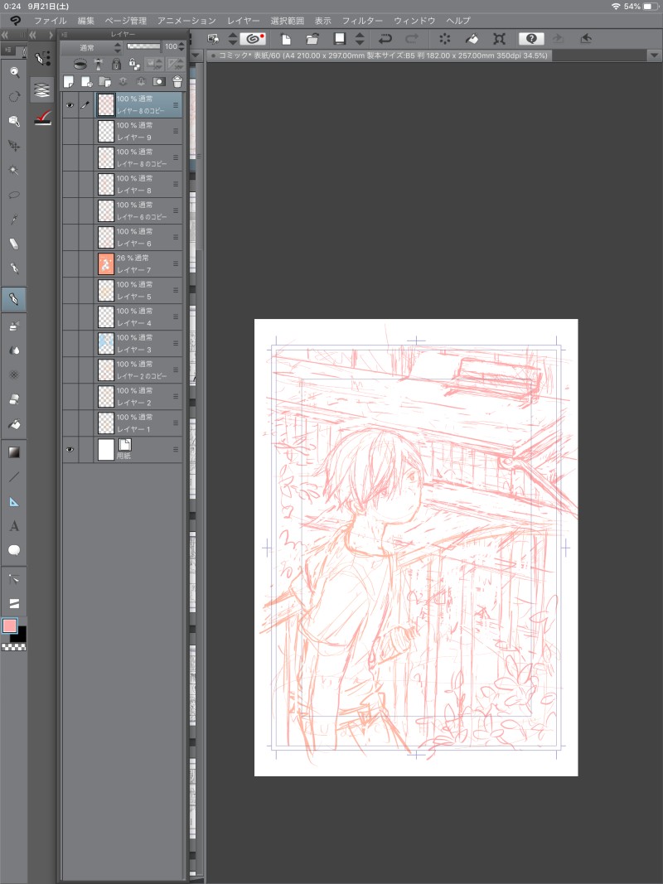
Task: Select the Zoom magnifier tool
Action: click(14, 71)
